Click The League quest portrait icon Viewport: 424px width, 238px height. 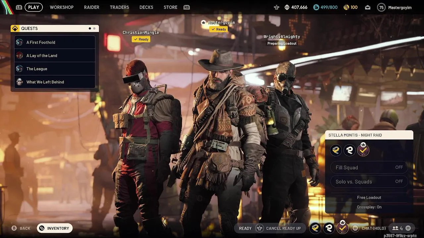click(x=20, y=69)
